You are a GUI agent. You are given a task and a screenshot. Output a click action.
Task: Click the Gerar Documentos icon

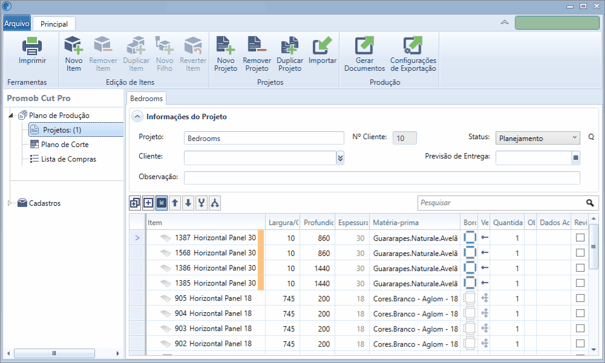point(364,45)
